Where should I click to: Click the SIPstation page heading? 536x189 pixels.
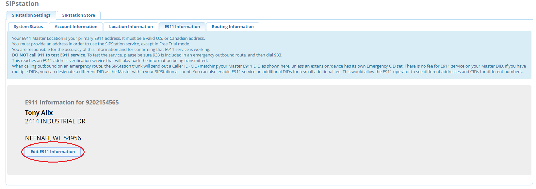click(22, 4)
